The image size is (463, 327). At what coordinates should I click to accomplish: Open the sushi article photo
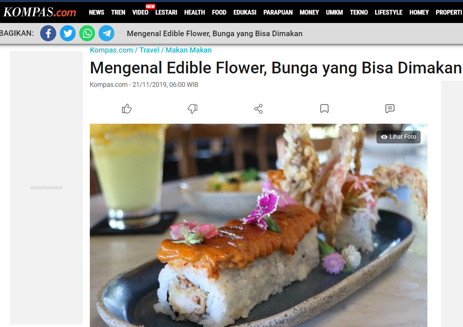click(259, 225)
